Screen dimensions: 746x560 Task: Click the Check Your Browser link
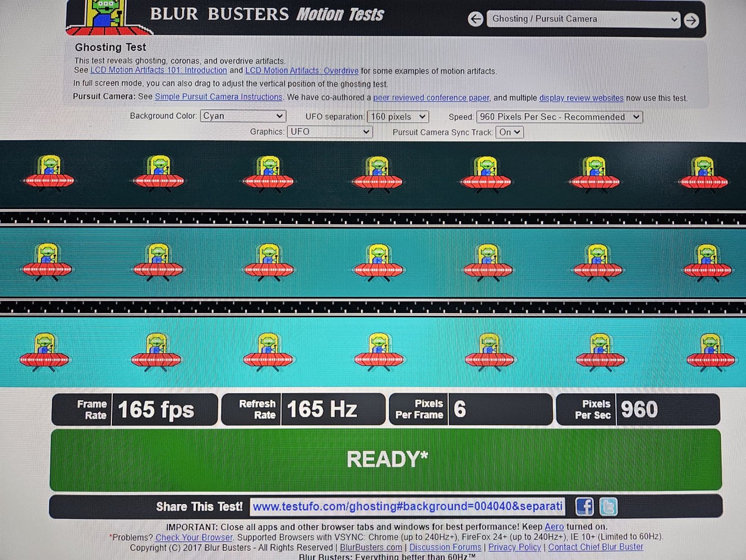(x=194, y=538)
